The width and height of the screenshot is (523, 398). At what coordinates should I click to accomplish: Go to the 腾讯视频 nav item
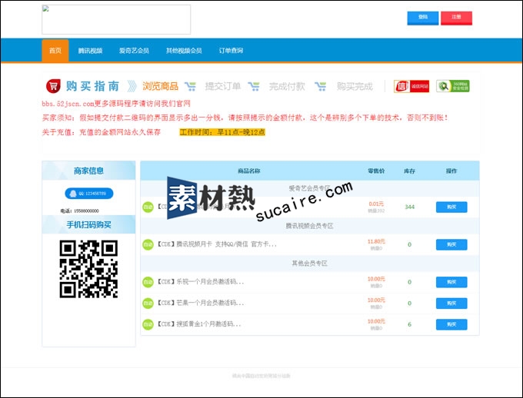(90, 51)
